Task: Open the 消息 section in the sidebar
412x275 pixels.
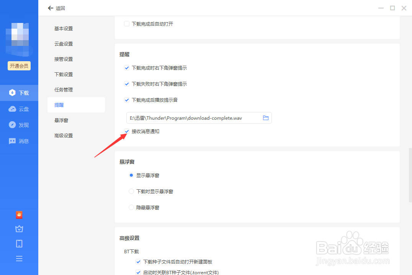Action: (19, 141)
